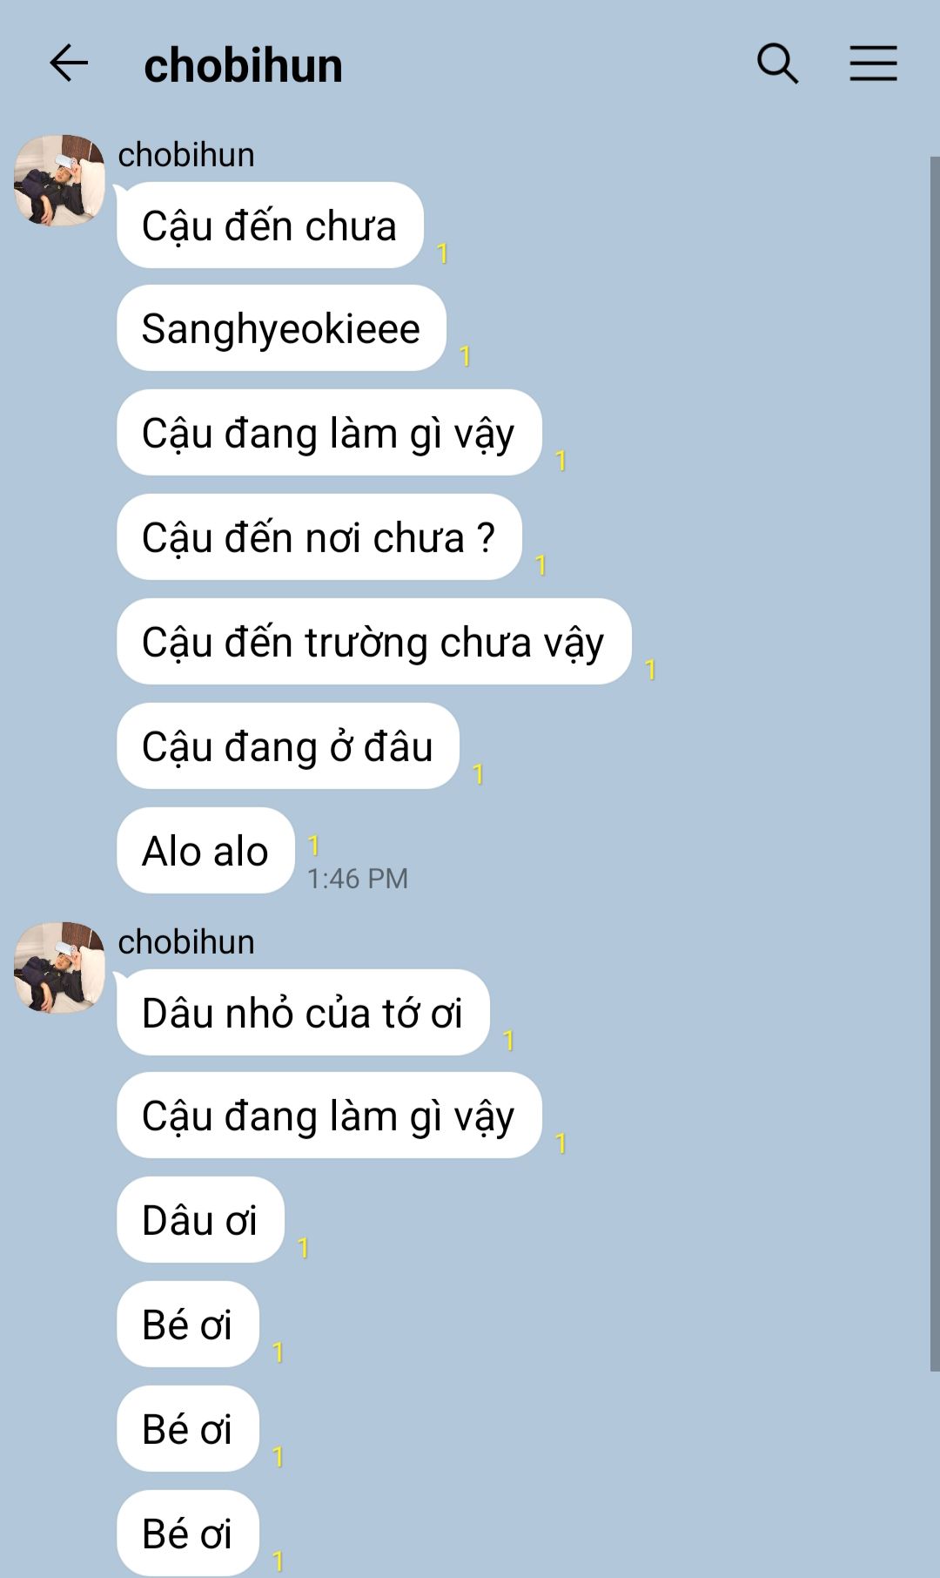Select the "Sanghyeokieee" message bubble
940x1578 pixels.
281,328
